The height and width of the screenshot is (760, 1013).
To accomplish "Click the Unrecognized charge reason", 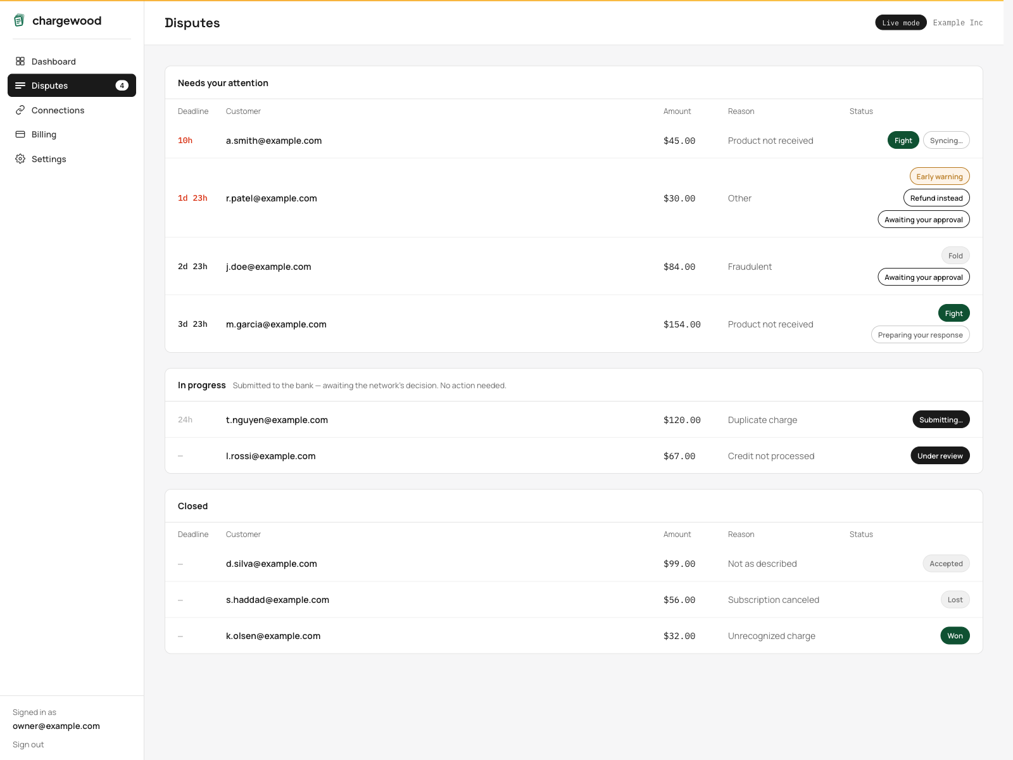I will tap(772, 636).
